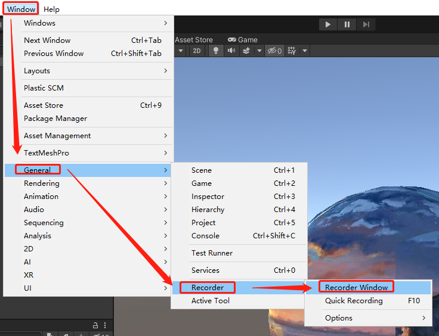Expand the Layouts submenu
This screenshot has width=439, height=336.
pyautogui.click(x=88, y=71)
